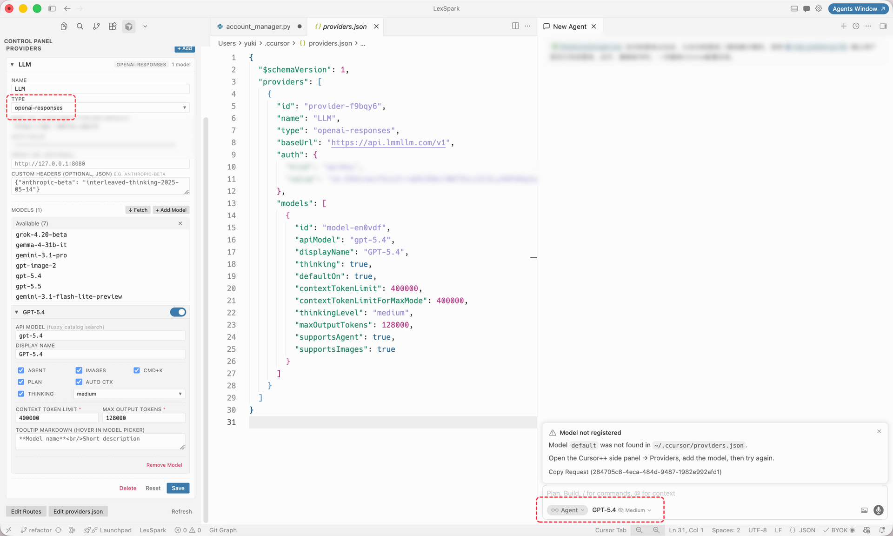Open the Extensions blocks icon
Viewport: 893px width, 536px height.
[x=113, y=27]
